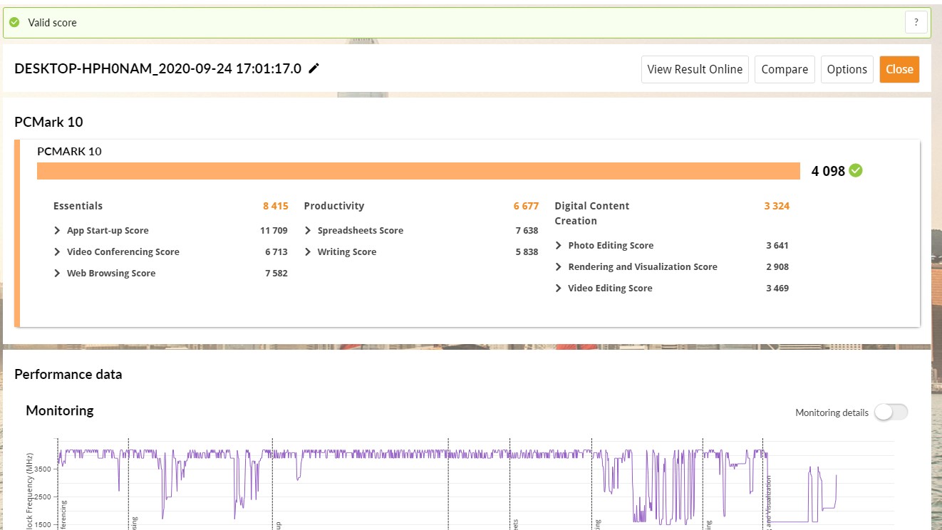Click the Essentials heading
This screenshot has height=530, width=942.
pos(78,206)
